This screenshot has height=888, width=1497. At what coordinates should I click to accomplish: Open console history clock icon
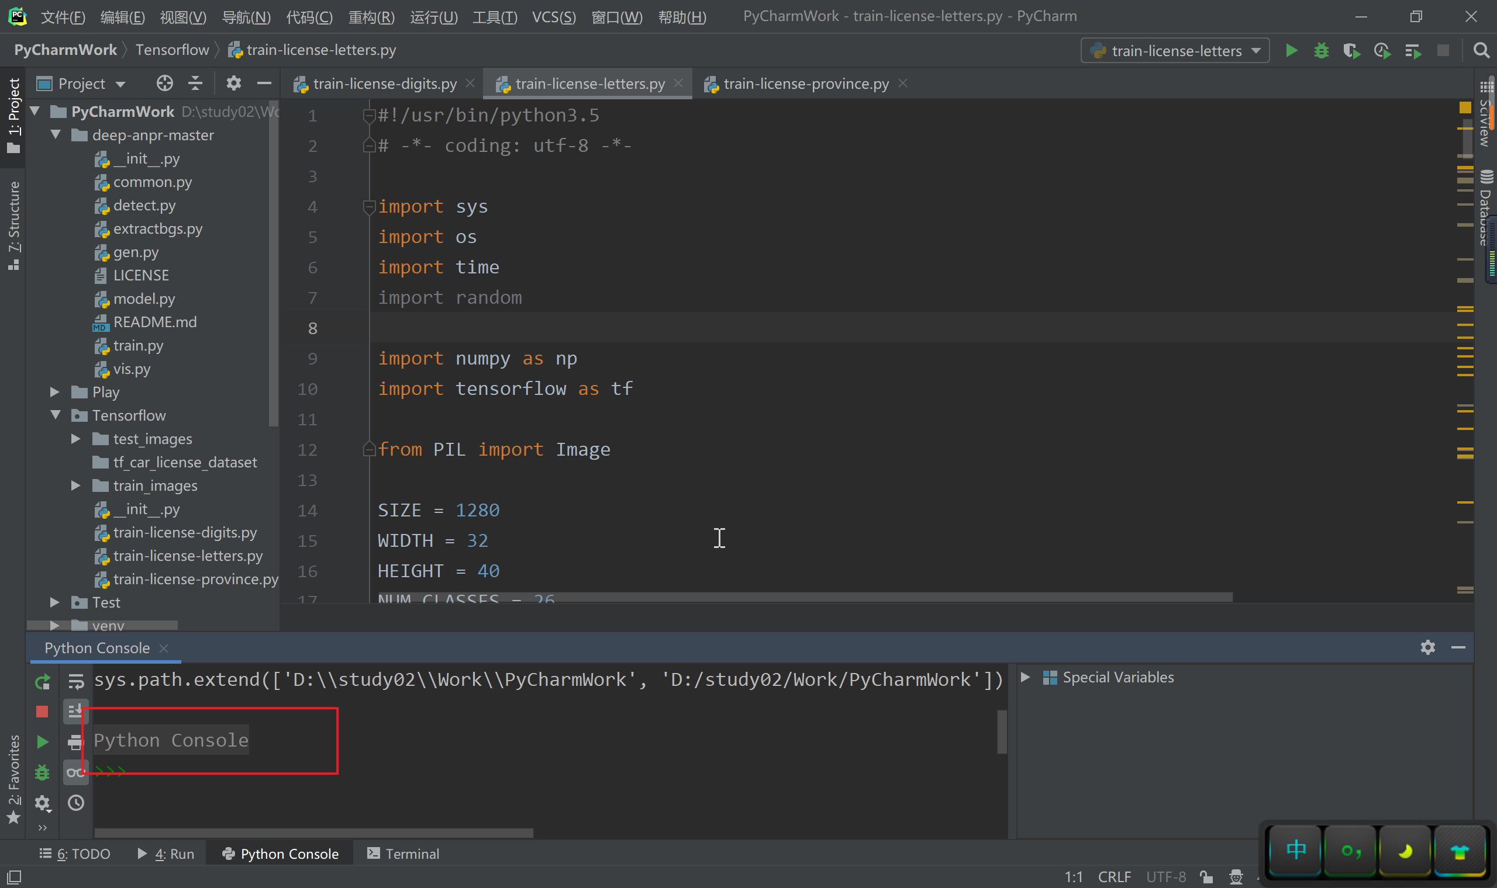click(76, 803)
